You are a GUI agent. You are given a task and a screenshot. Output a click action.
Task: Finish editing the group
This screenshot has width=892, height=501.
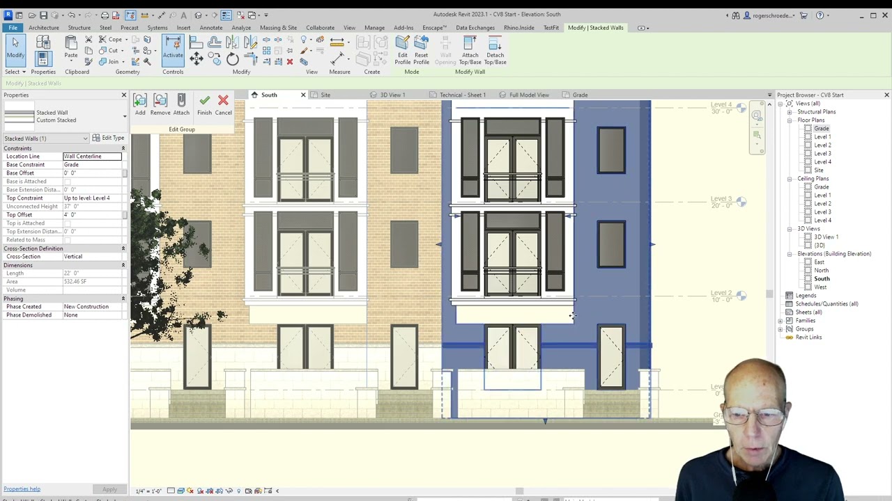(204, 104)
